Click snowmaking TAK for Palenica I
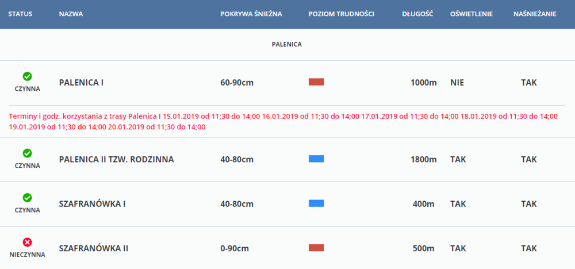The image size is (575, 269). [x=529, y=82]
